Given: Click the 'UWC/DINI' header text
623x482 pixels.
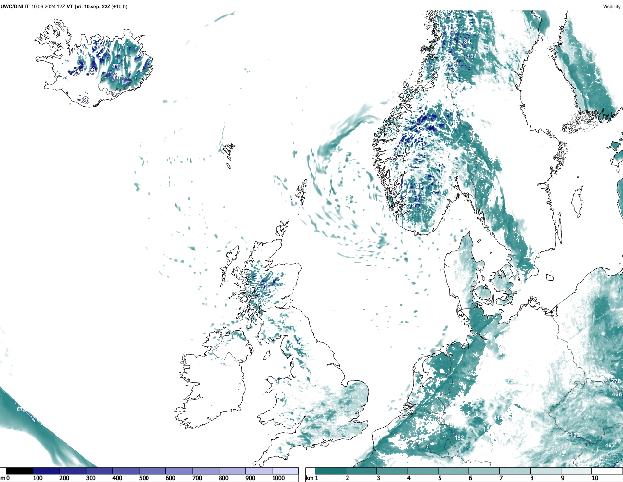Looking at the screenshot, I should tap(12, 7).
